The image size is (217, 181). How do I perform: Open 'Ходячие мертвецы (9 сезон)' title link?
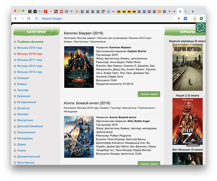pos(187,41)
